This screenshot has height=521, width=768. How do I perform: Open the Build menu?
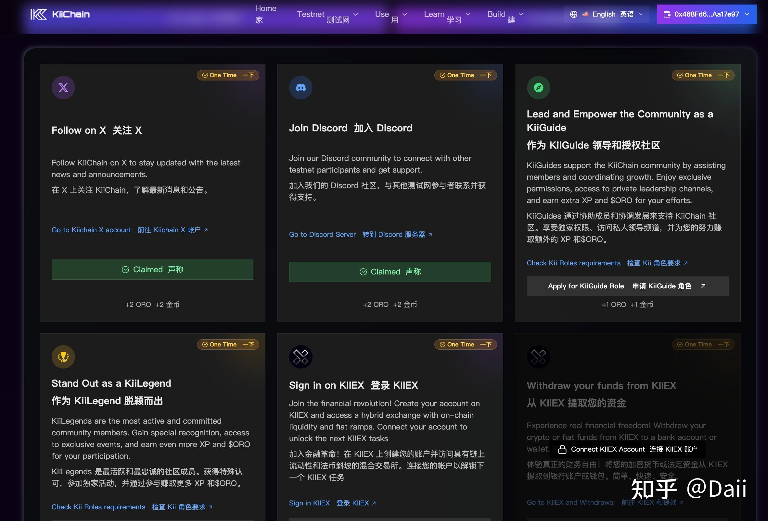(x=501, y=14)
